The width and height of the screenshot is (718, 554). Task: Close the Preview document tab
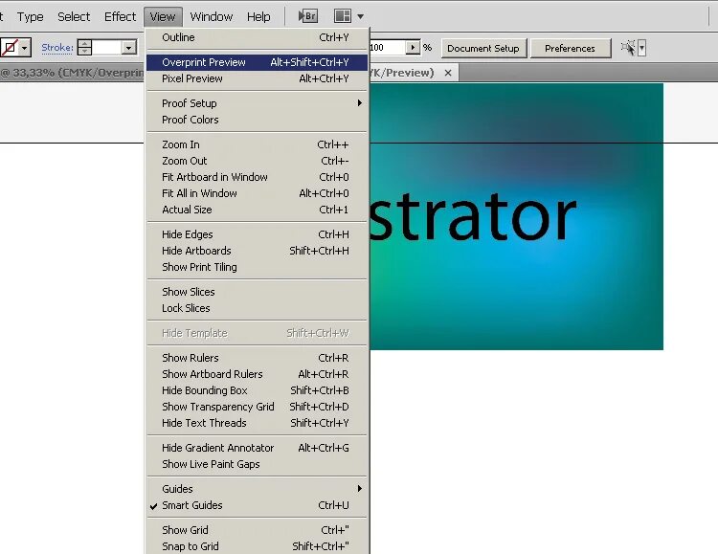pyautogui.click(x=448, y=73)
